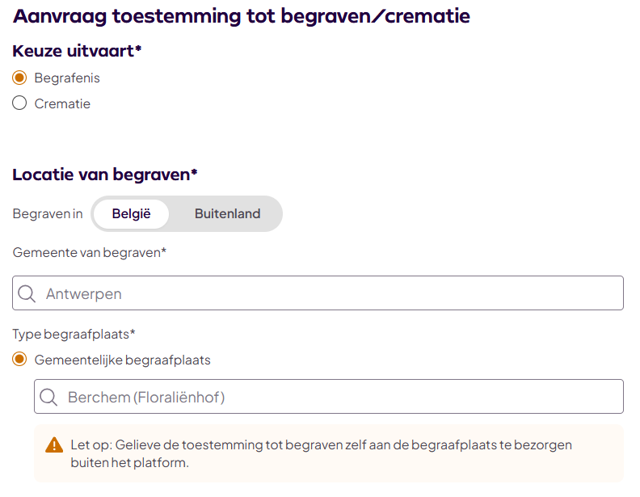This screenshot has width=640, height=497.
Task: Select the Begrafenis radio button
Action: point(20,78)
